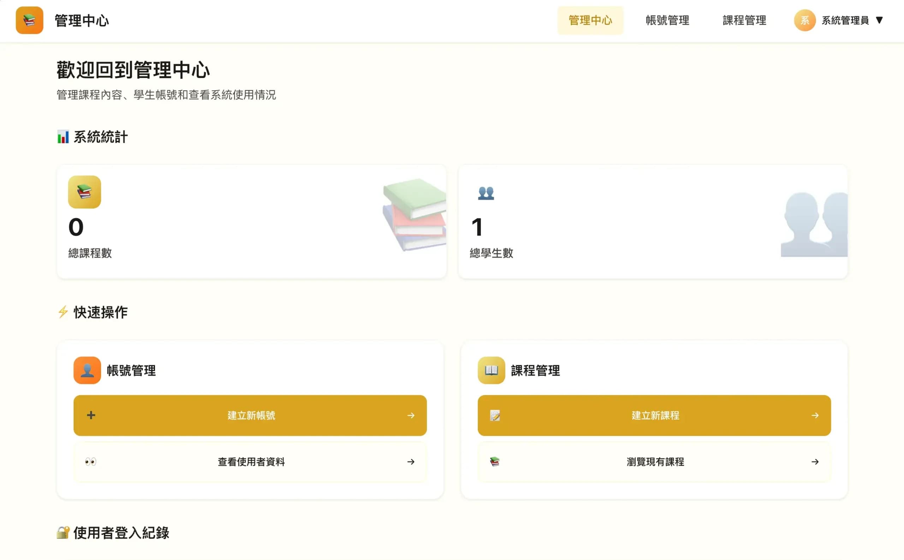This screenshot has height=560, width=904.
Task: Open the 系統管理員 user menu
Action: 845,20
